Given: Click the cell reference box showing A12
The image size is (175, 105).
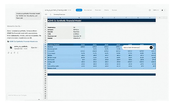Looking at the screenshot, I should pyautogui.click(x=46, y=14).
